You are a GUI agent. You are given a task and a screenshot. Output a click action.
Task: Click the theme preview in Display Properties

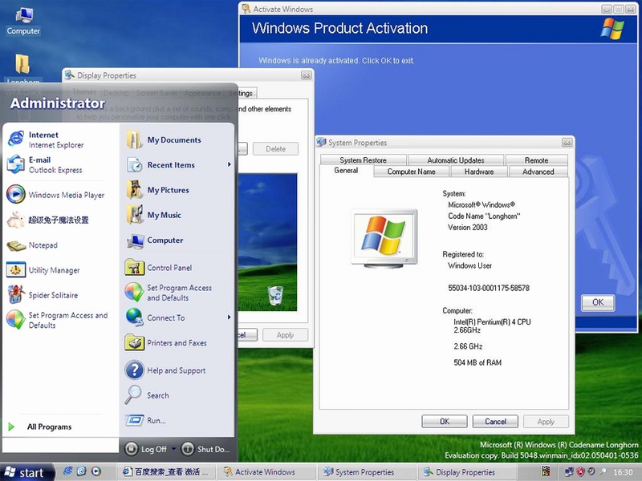pyautogui.click(x=268, y=242)
